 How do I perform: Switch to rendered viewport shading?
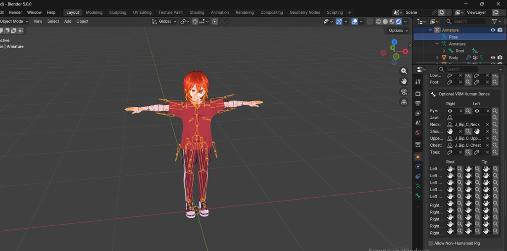(x=399, y=21)
